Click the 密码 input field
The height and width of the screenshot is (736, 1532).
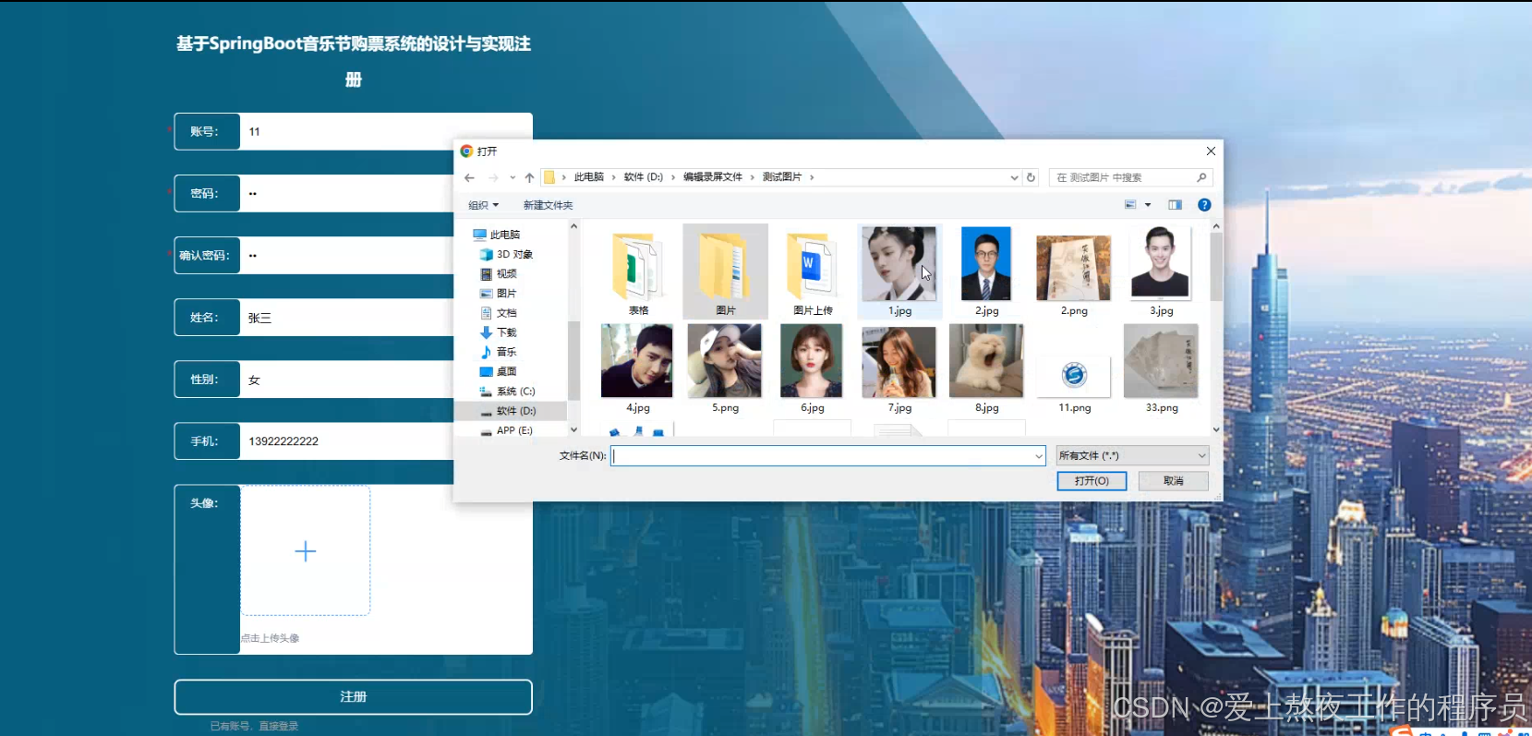pos(347,194)
